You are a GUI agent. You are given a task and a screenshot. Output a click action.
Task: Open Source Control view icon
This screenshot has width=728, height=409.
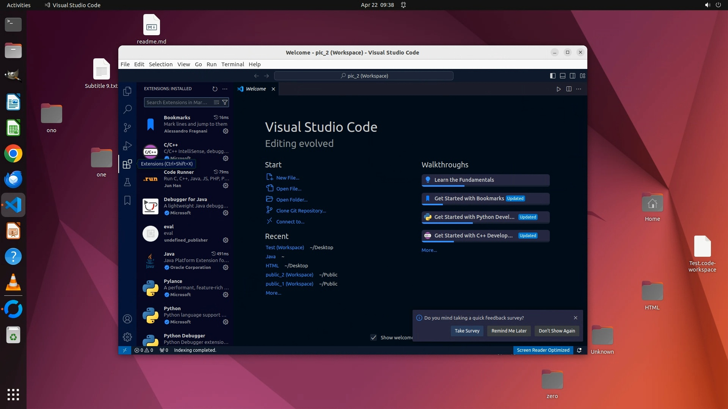127,128
